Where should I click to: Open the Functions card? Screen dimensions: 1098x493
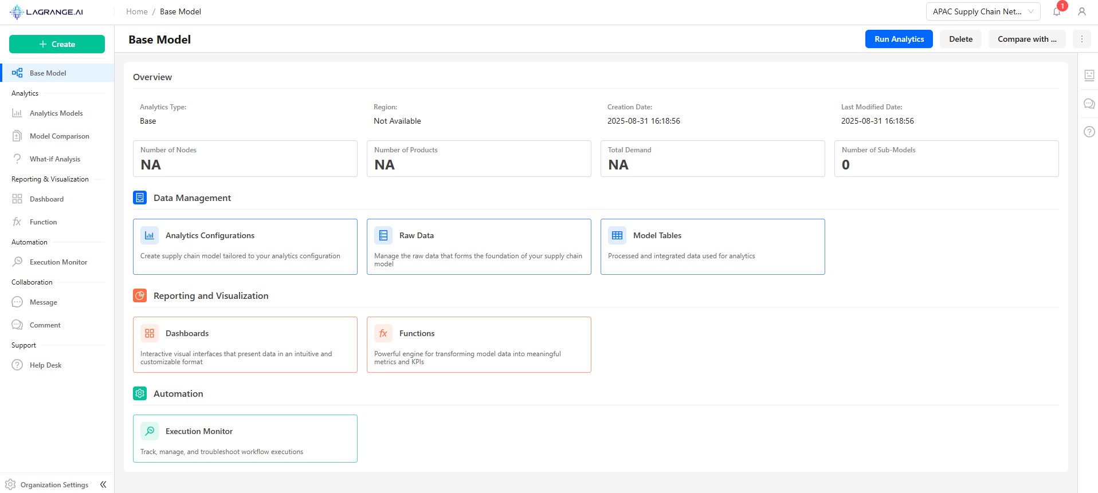479,345
